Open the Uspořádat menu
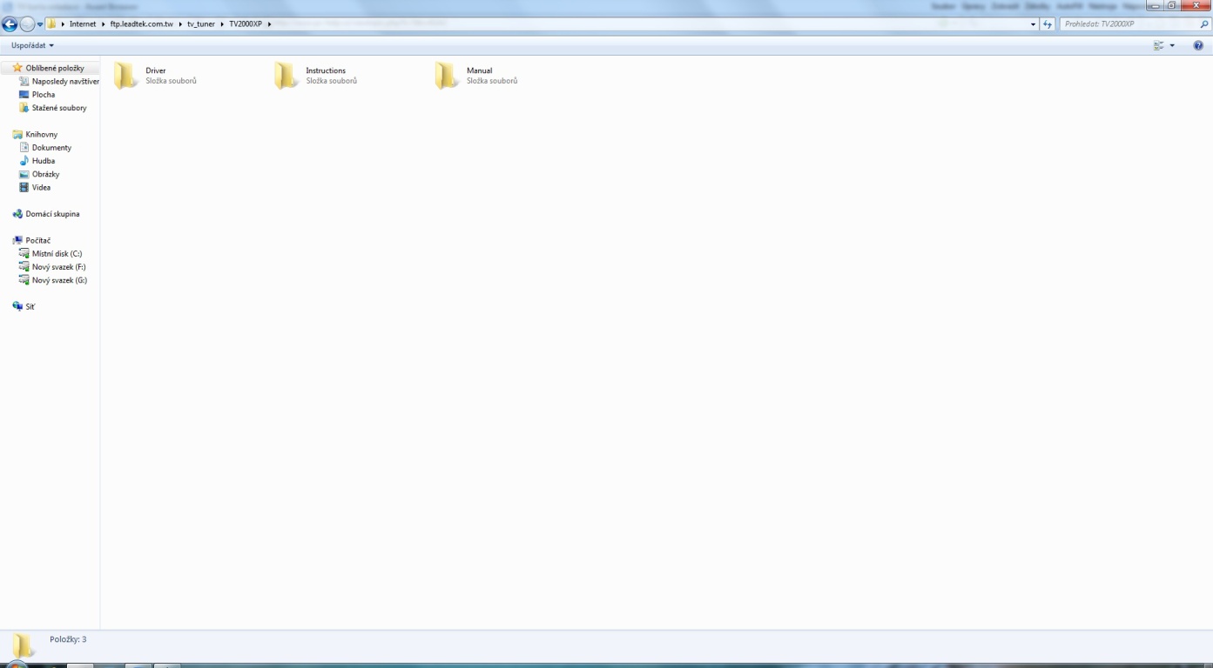 tap(32, 45)
